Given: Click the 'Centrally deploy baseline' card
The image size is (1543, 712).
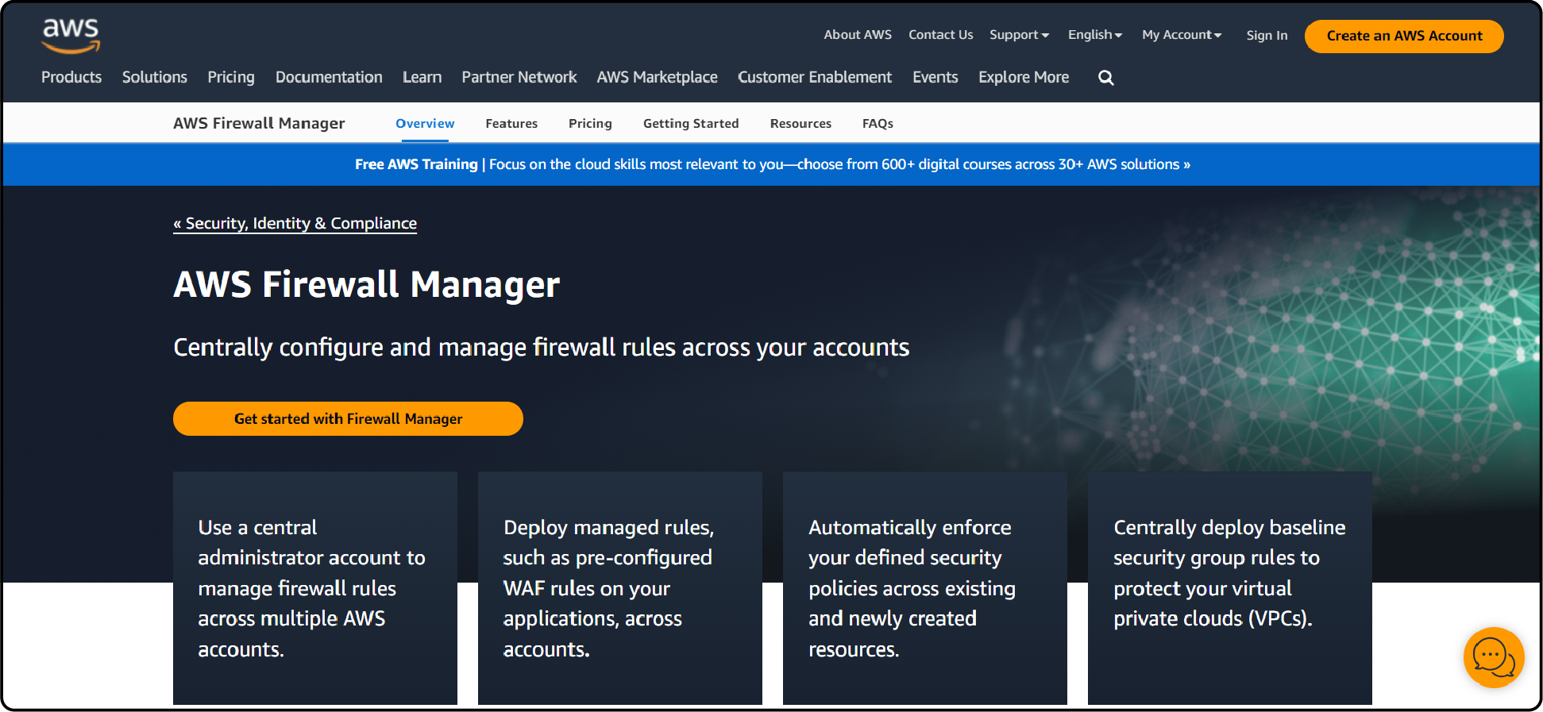Looking at the screenshot, I should point(1230,588).
